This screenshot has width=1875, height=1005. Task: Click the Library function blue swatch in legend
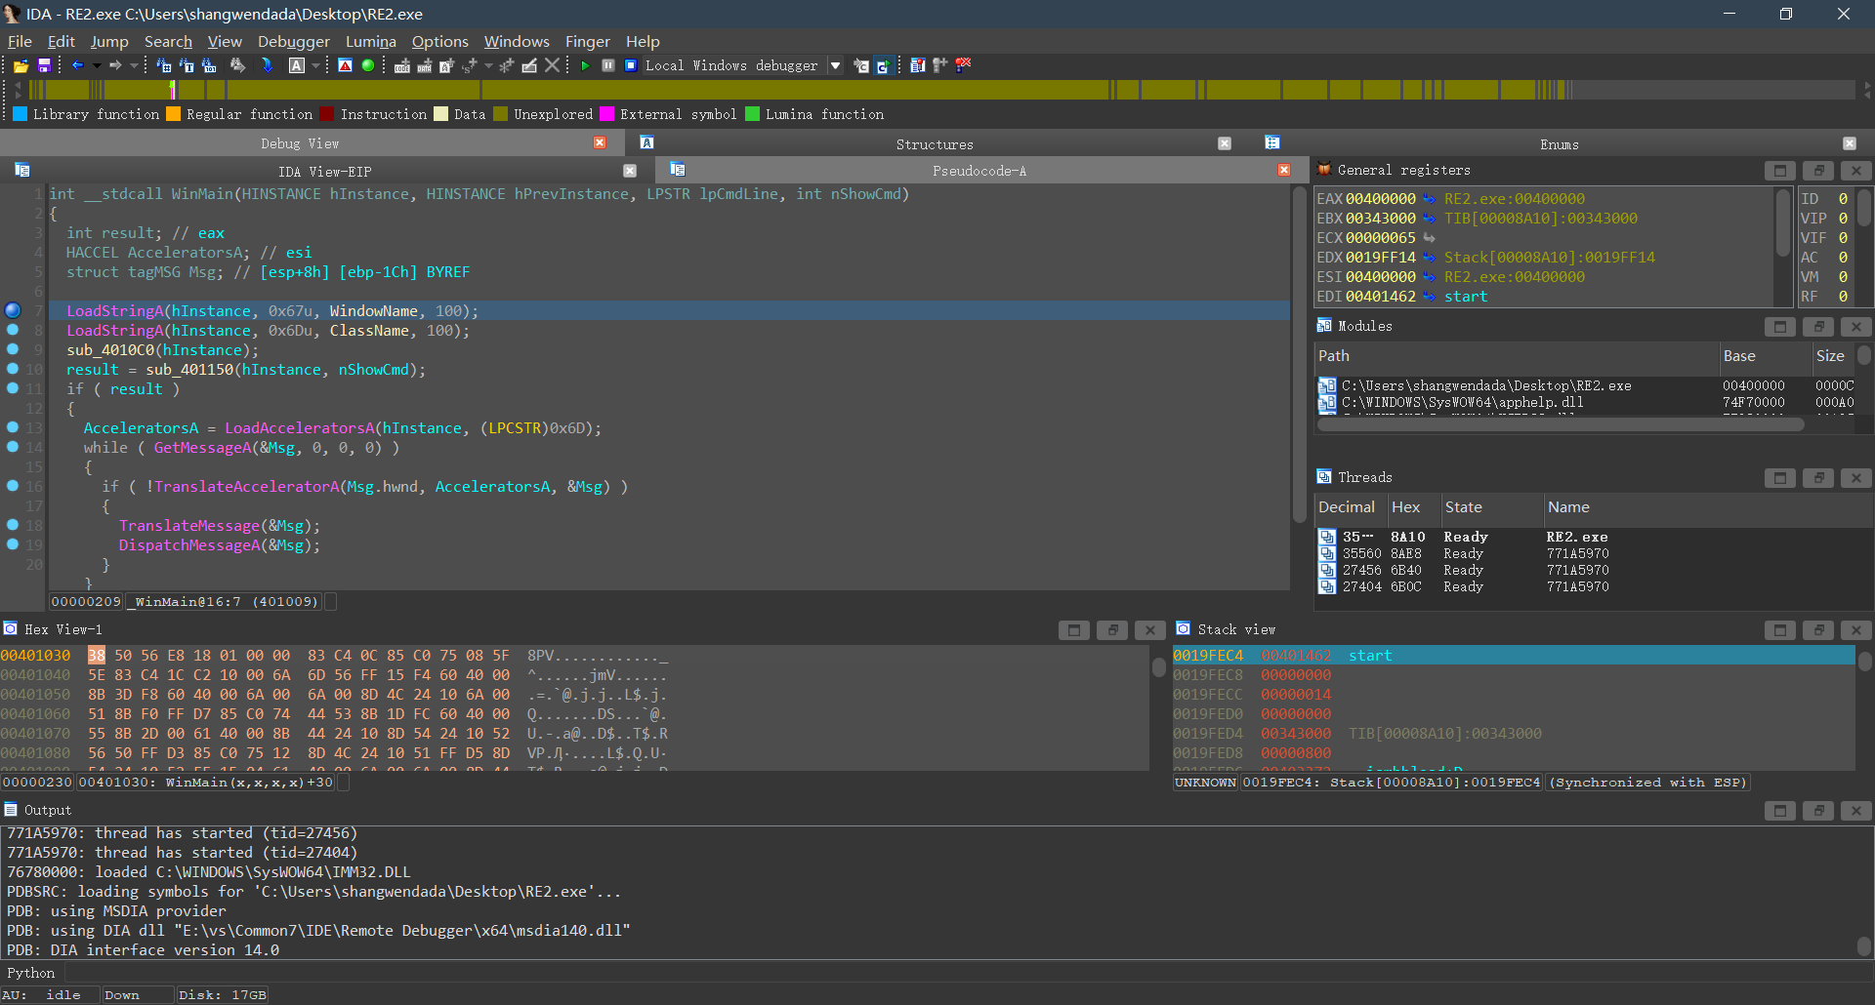20,114
